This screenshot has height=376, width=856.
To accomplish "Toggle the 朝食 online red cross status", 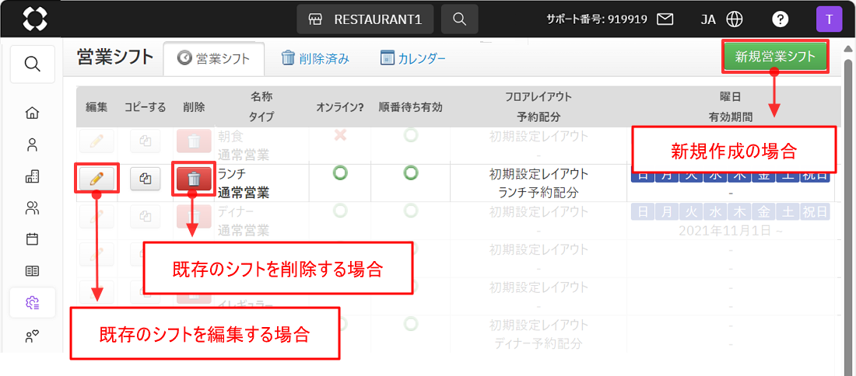I will pyautogui.click(x=339, y=136).
